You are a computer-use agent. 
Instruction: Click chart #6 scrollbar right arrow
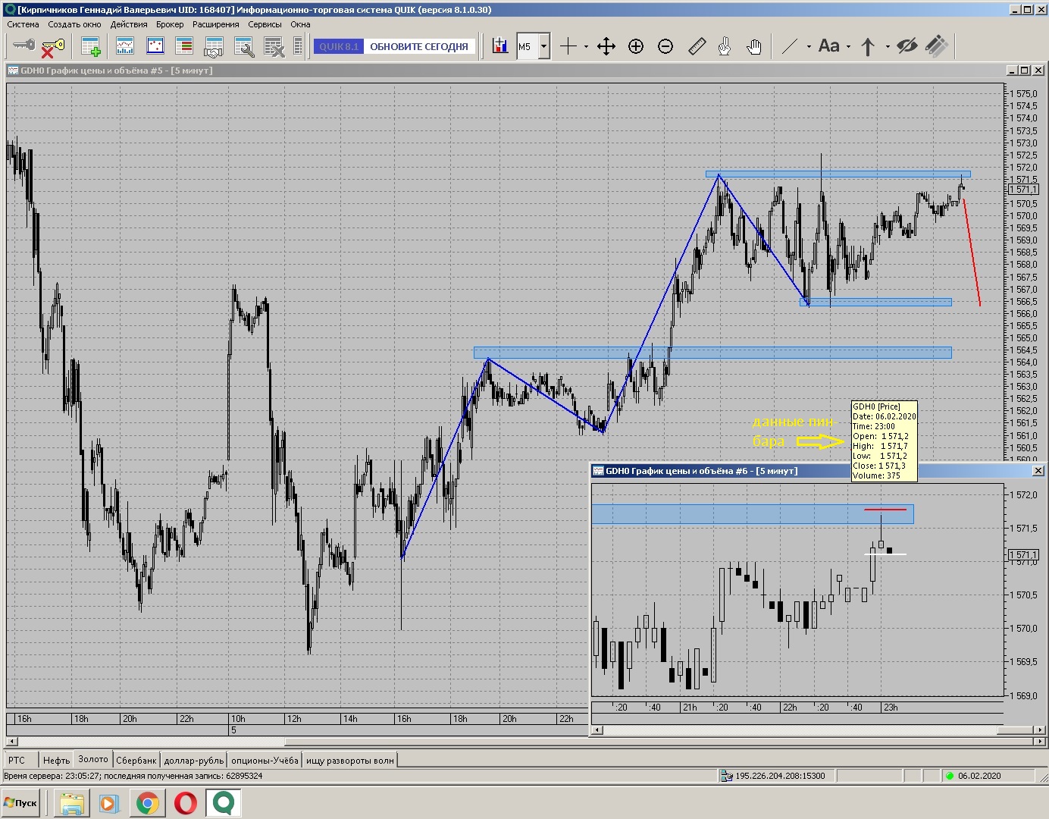tap(1038, 730)
